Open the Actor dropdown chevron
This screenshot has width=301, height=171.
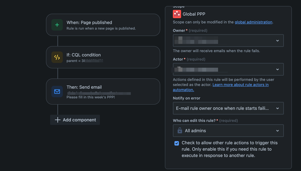277,69
